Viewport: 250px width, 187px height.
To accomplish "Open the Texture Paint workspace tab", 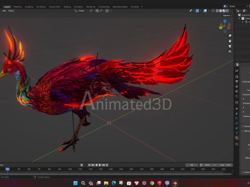I will pyautogui.click(x=54, y=7).
